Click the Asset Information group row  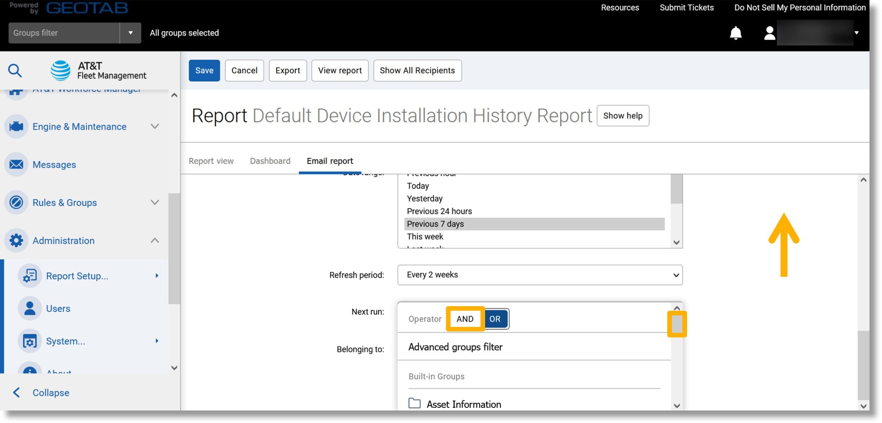(534, 404)
